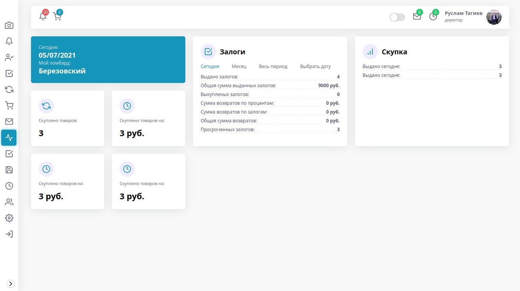Open the Выбрать дату tab

coord(315,67)
